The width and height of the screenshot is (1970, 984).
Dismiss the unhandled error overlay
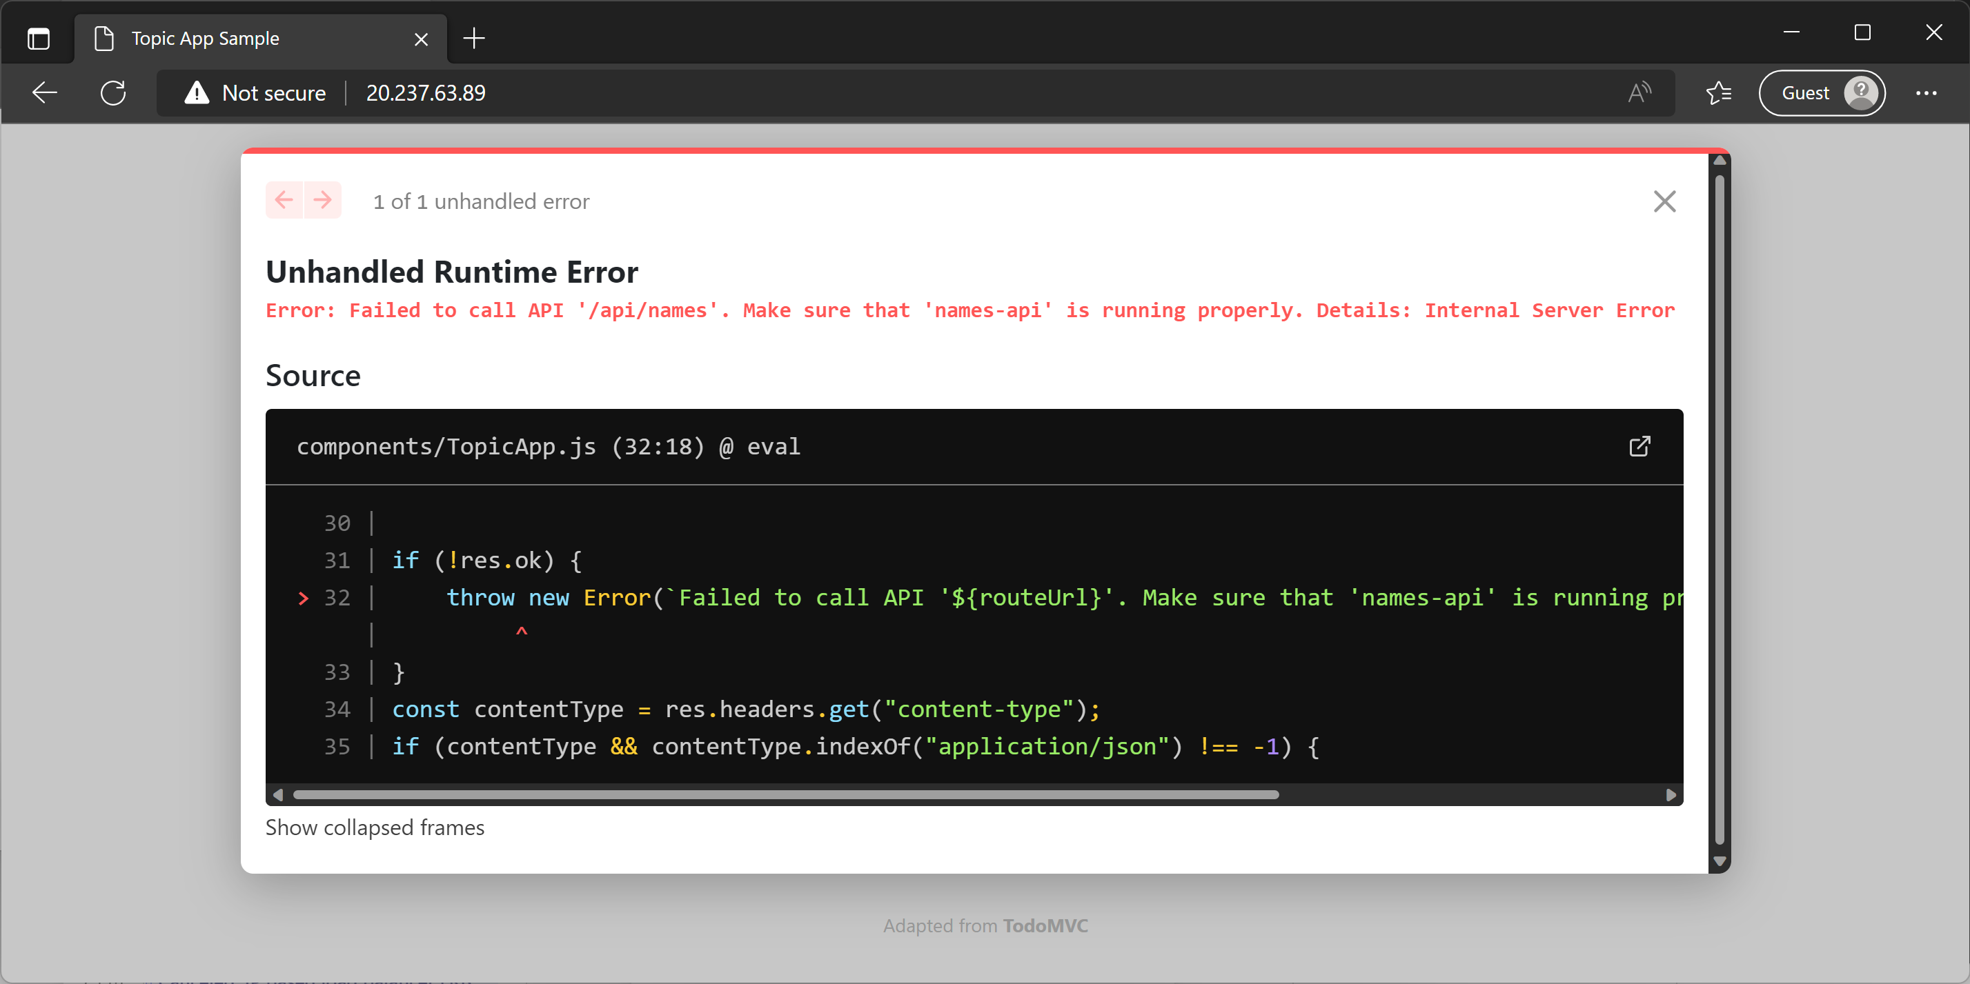pos(1664,201)
